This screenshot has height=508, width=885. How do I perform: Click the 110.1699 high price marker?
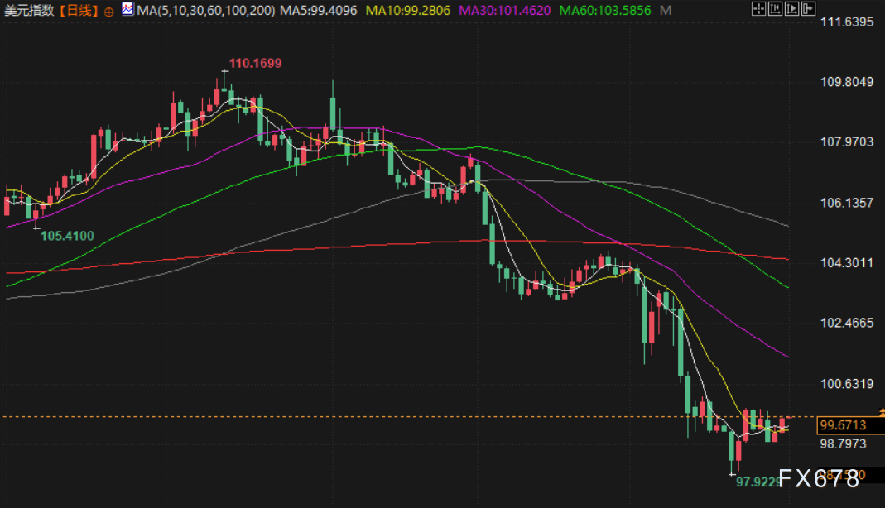click(x=256, y=63)
